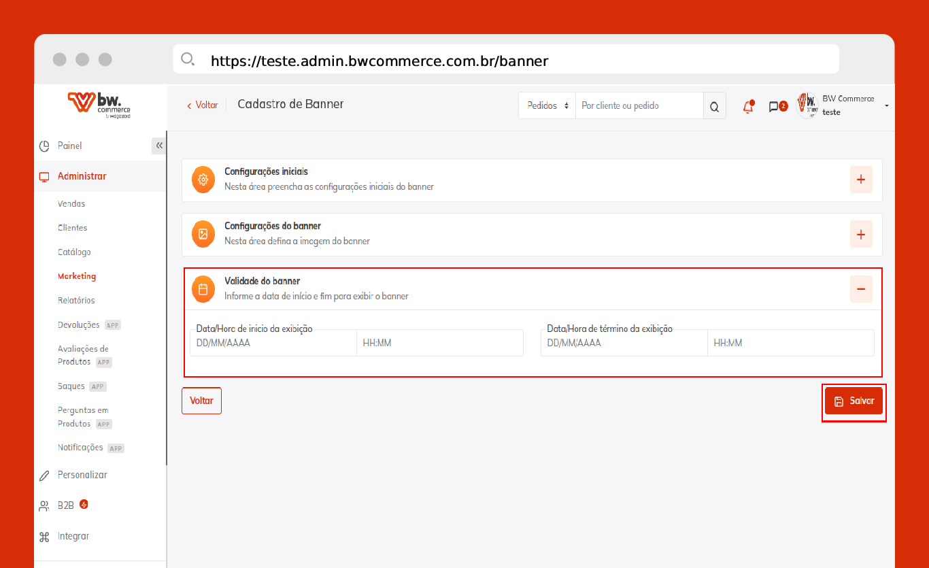Click the Voltar link in header
Image resolution: width=929 pixels, height=568 pixels.
point(203,105)
